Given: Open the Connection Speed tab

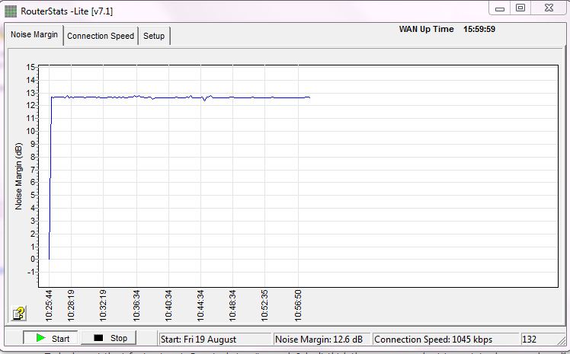Looking at the screenshot, I should click(x=101, y=36).
